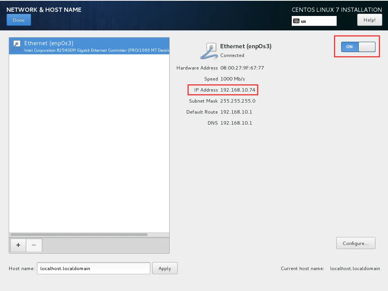The height and width of the screenshot is (291, 388).
Task: Click the Hardware Address 08:00:27:9F:67:77
Action: pyautogui.click(x=242, y=68)
